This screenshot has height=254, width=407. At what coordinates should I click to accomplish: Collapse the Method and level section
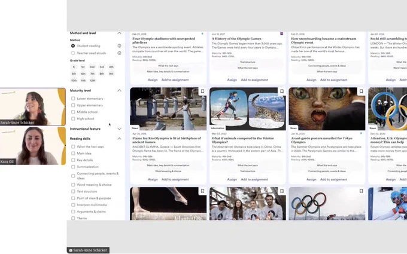(x=119, y=33)
